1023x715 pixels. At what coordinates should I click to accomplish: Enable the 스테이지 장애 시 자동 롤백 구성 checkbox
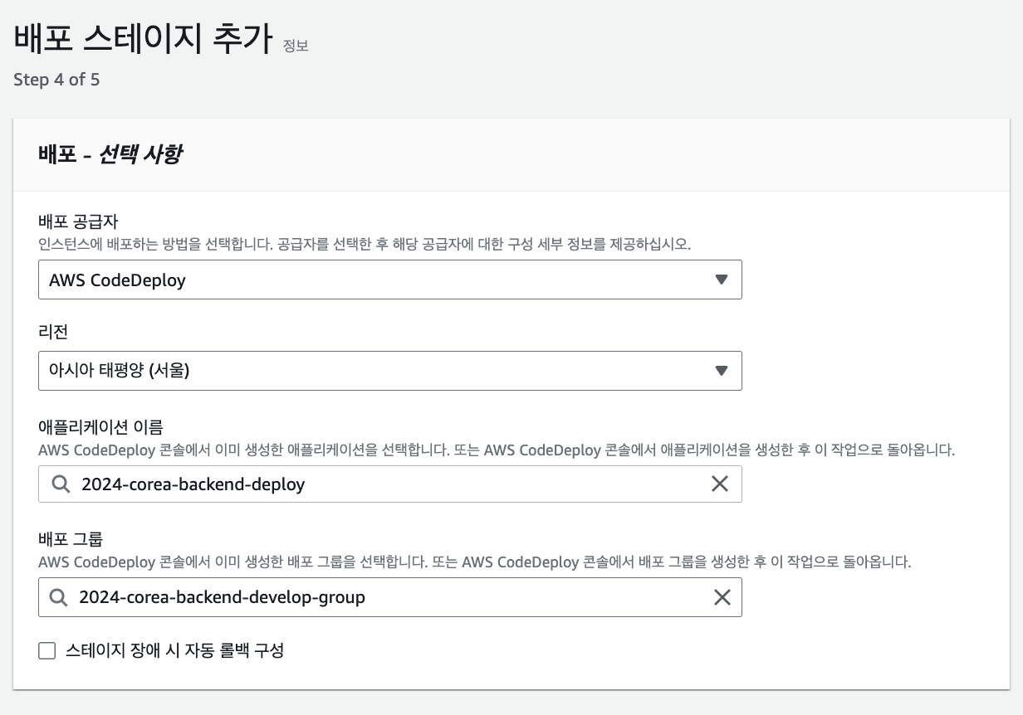tap(46, 650)
